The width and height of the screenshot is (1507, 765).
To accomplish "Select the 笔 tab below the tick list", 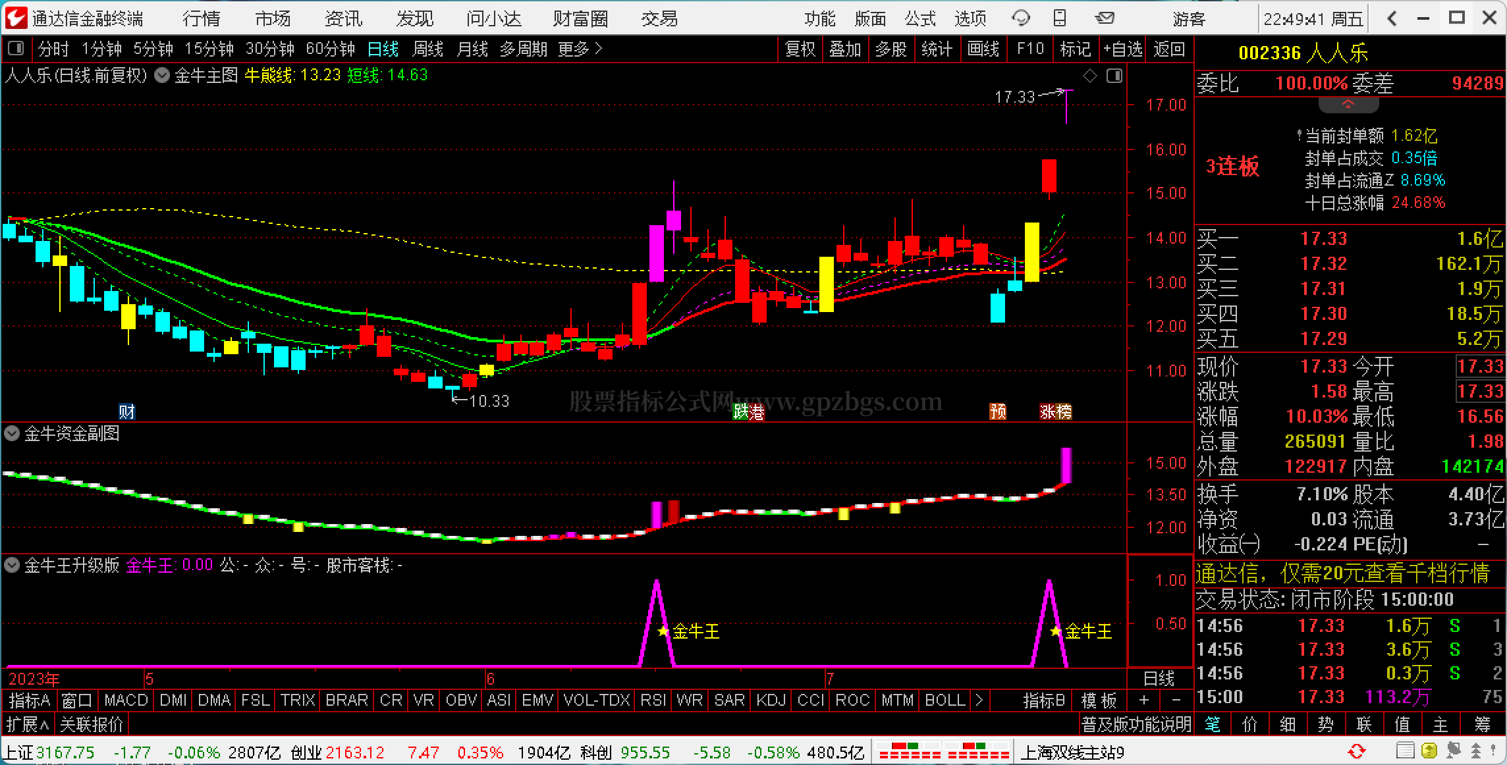I will pyautogui.click(x=1213, y=725).
